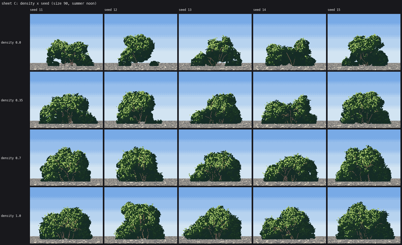Click the 'seed 11' column header
The image size is (402, 245).
[36, 10]
